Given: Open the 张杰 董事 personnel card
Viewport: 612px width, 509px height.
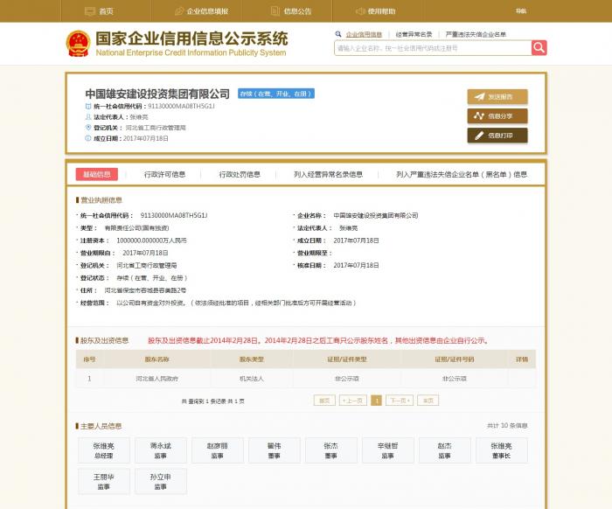Looking at the screenshot, I should 331,450.
